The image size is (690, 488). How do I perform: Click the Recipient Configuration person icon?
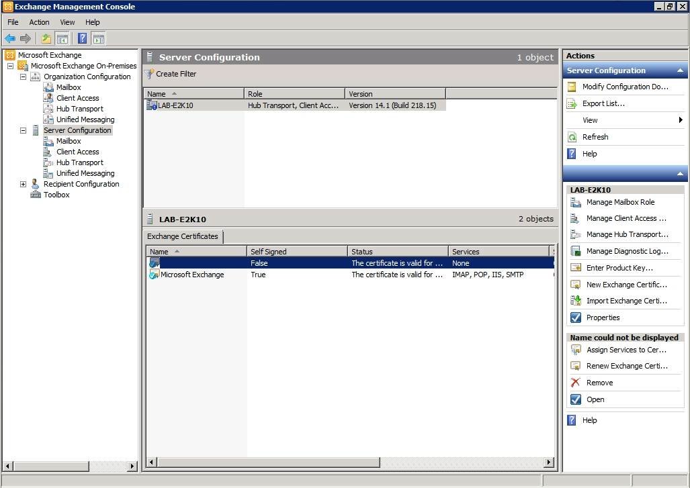35,184
